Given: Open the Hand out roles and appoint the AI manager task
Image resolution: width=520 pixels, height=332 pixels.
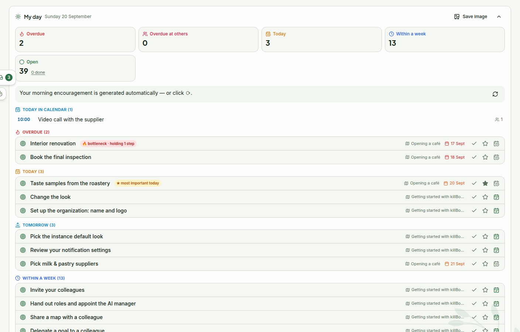Looking at the screenshot, I should (83, 304).
